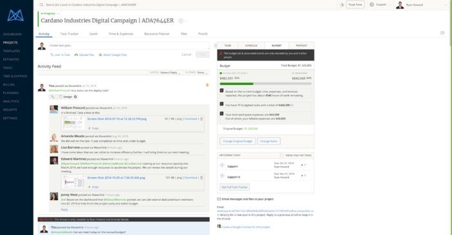Click Create a Google Contact for this project link
452x235 pixels.
[246, 227]
